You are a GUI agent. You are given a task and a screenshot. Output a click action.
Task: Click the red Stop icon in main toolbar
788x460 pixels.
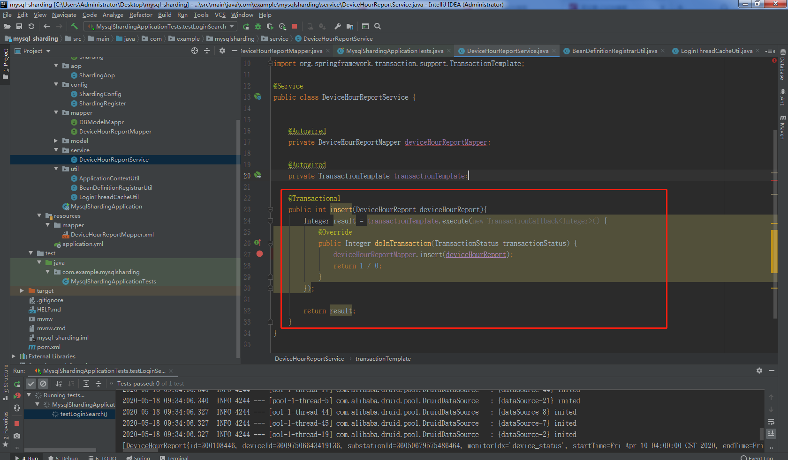point(295,27)
